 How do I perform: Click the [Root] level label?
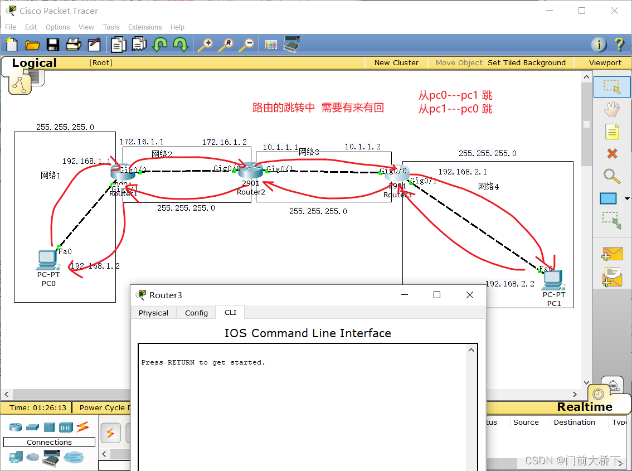coord(101,62)
